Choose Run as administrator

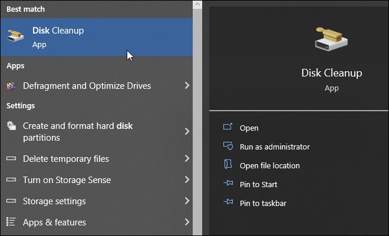pos(275,147)
